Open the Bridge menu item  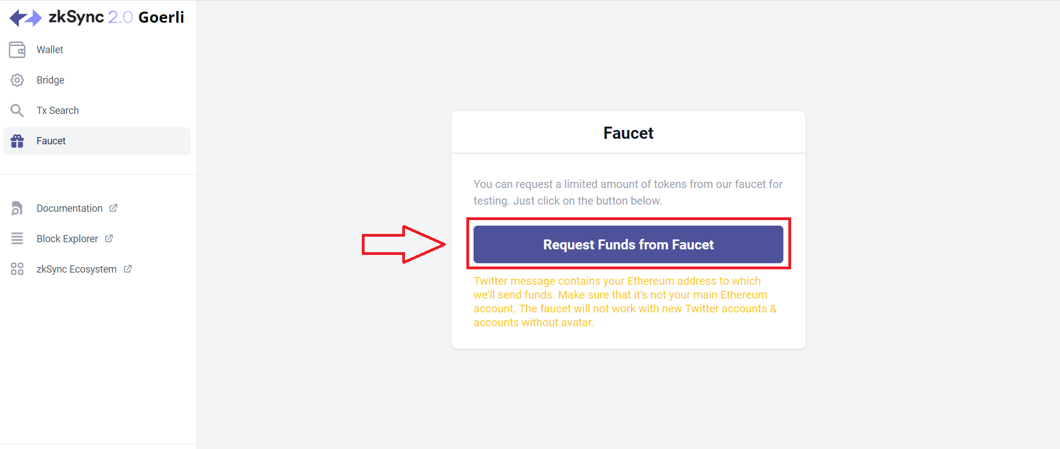coord(97,80)
